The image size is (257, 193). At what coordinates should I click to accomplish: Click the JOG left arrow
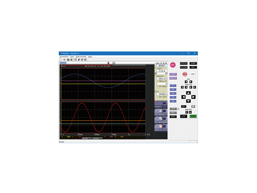[186, 82]
